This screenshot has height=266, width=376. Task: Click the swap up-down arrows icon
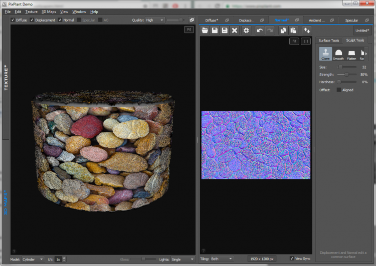[x=306, y=31]
